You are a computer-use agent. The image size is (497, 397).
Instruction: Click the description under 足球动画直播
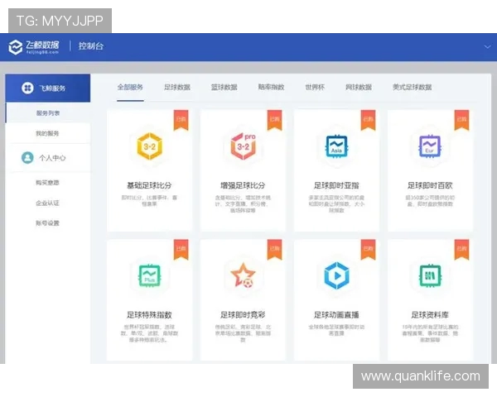(x=336, y=330)
